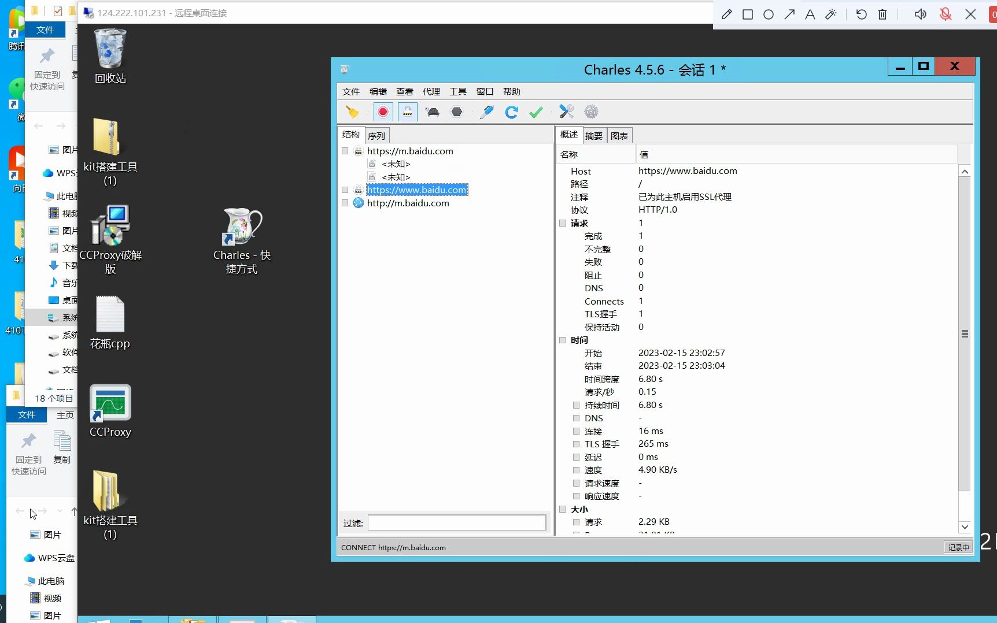This screenshot has width=997, height=623.
Task: Select the CCProxy破解版 installer icon
Action: click(110, 240)
